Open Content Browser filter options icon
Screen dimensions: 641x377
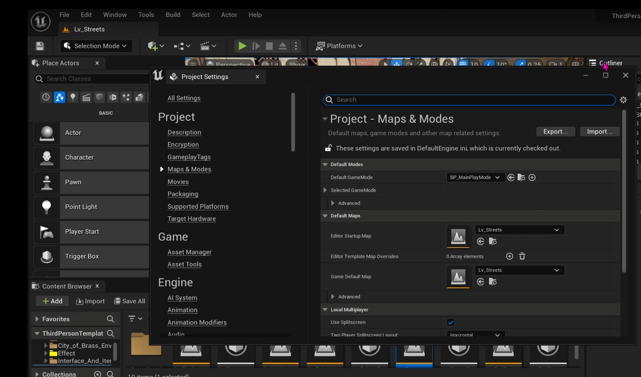(x=135, y=318)
